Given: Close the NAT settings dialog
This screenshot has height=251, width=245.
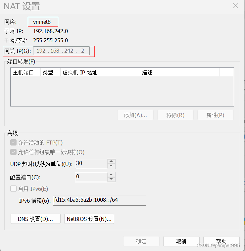Looking at the screenshot, I should 235,6.
